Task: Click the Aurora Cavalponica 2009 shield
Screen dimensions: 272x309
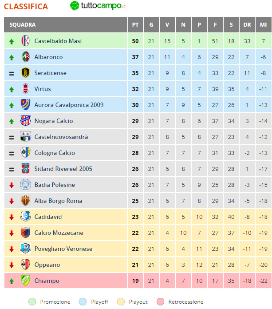Action: pos(25,104)
